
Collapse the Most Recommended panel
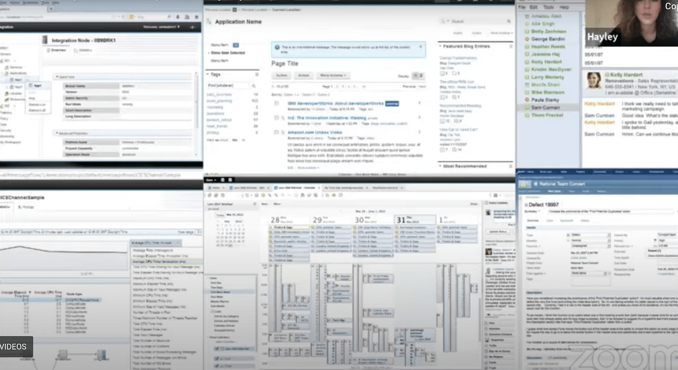pos(440,166)
